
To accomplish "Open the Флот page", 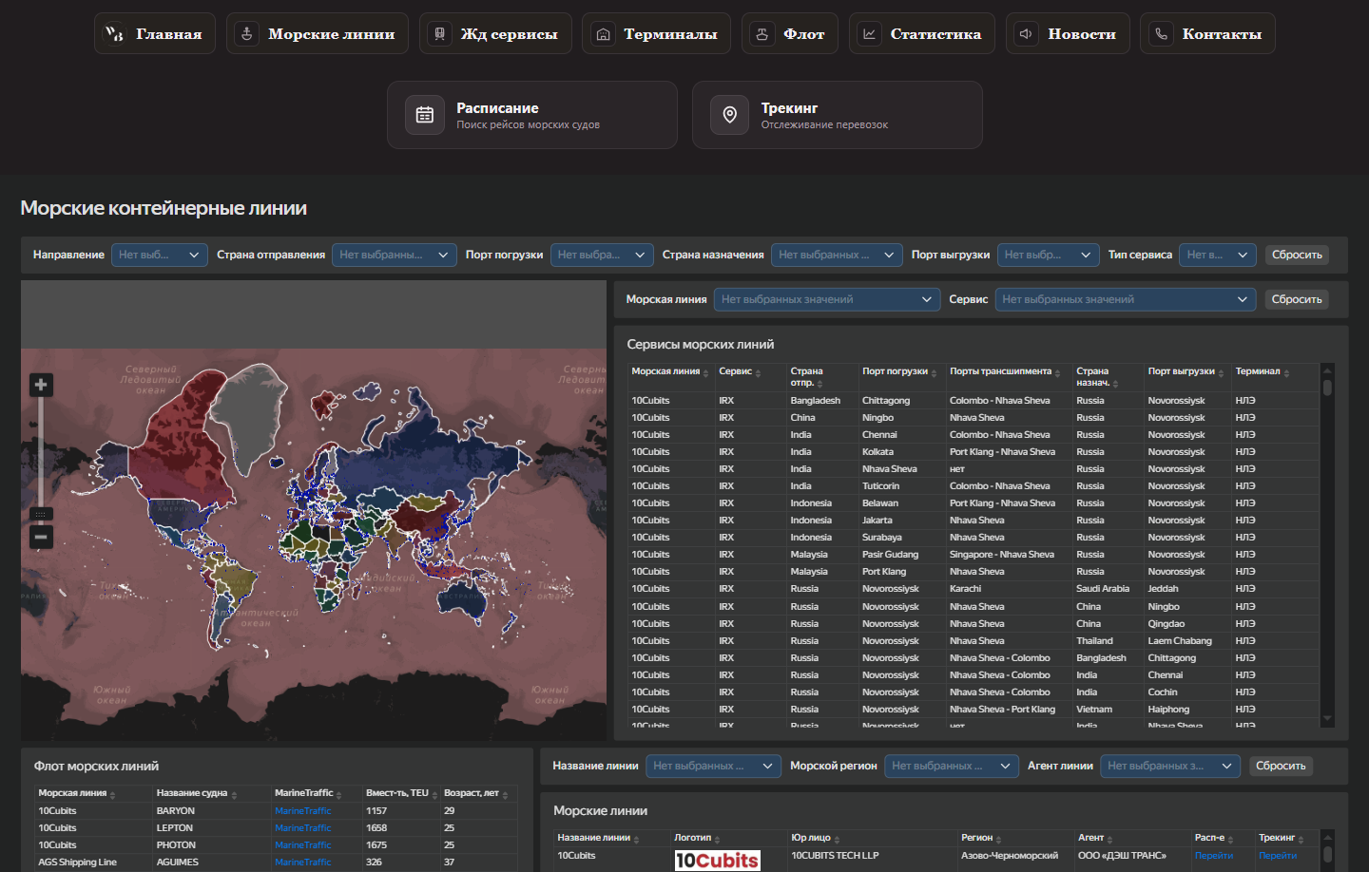I will point(790,33).
